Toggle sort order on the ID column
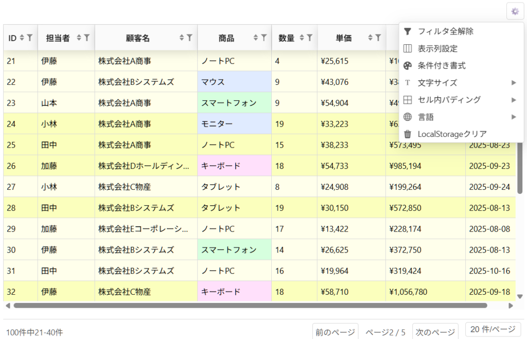This screenshot has width=527, height=339. click(22, 38)
